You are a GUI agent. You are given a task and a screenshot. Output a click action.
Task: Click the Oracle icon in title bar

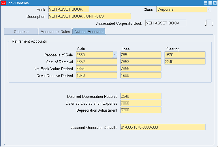(3, 3)
